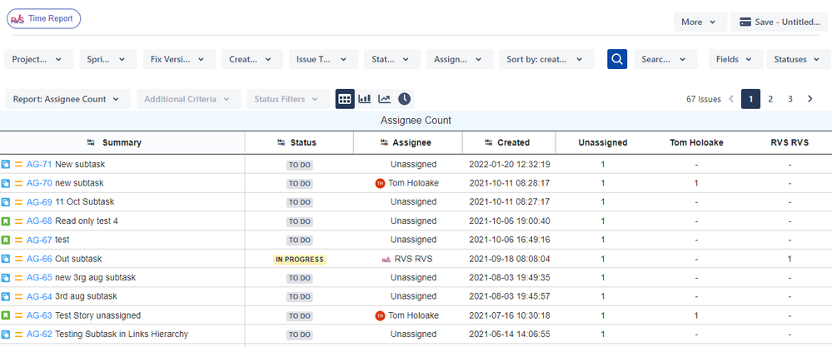Click the Unassigned column header

603,142
